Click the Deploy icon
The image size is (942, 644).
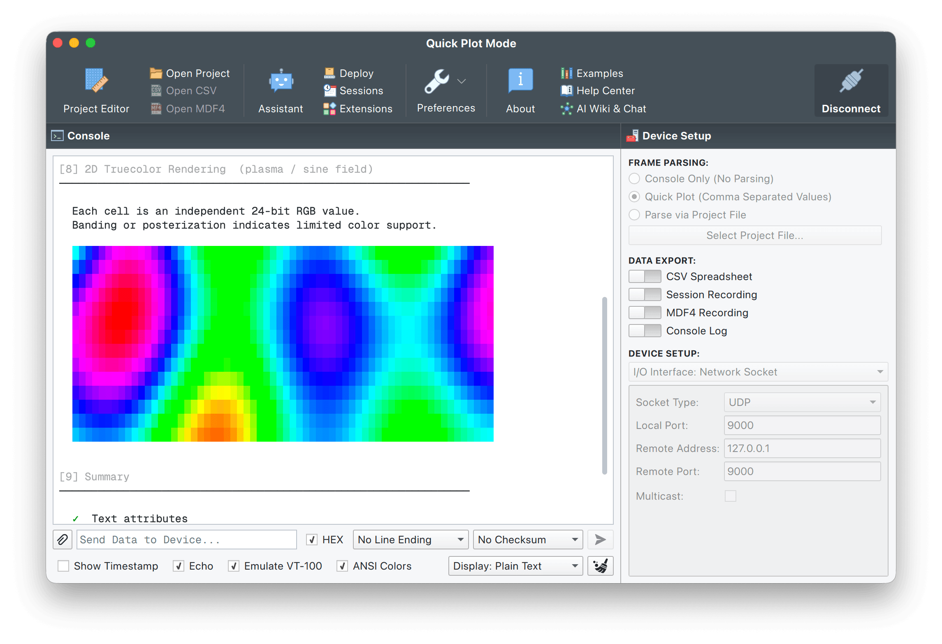[329, 73]
